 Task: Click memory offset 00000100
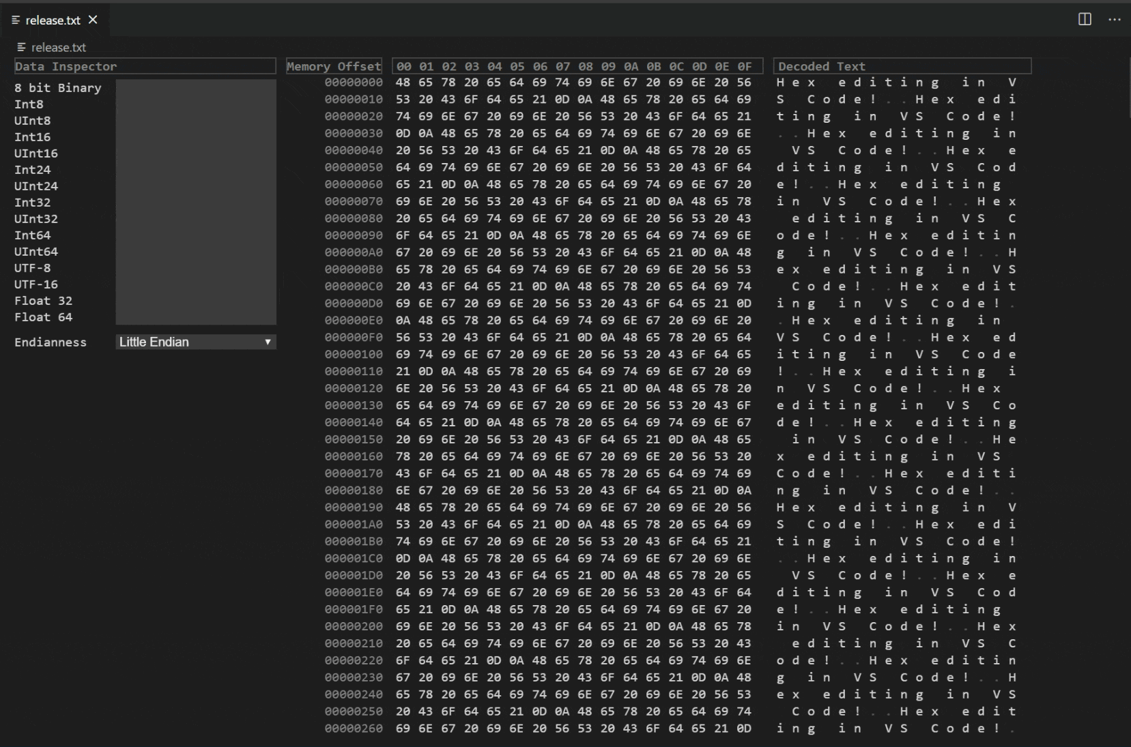tap(354, 354)
